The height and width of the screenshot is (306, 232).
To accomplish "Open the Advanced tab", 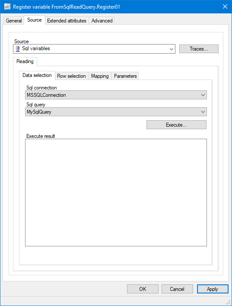I will [x=102, y=21].
